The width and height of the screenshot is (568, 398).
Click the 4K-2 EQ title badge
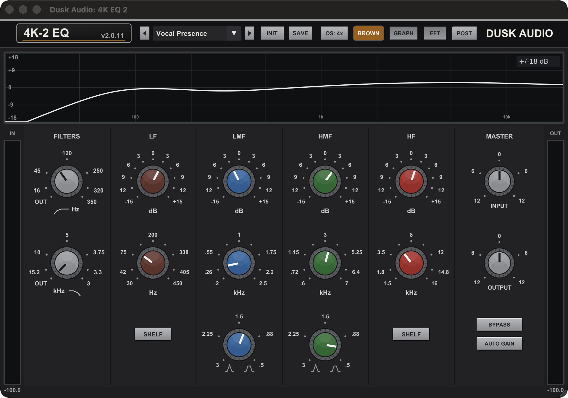[x=74, y=33]
